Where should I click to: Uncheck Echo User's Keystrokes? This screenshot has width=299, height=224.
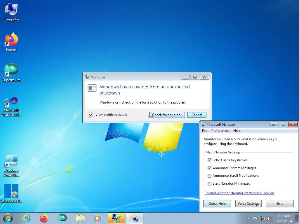[x=209, y=160]
